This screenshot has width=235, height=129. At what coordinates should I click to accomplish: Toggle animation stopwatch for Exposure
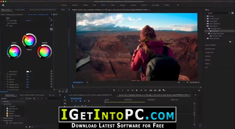[x=7, y=79]
